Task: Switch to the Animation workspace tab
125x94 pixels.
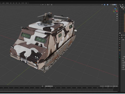Action: point(14,3)
